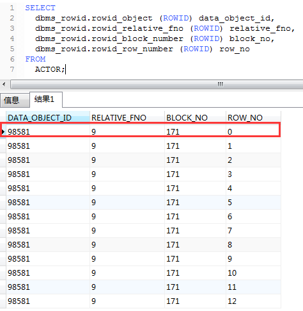
Task: Select ROW_NO cell with value 12
Action: (253, 301)
